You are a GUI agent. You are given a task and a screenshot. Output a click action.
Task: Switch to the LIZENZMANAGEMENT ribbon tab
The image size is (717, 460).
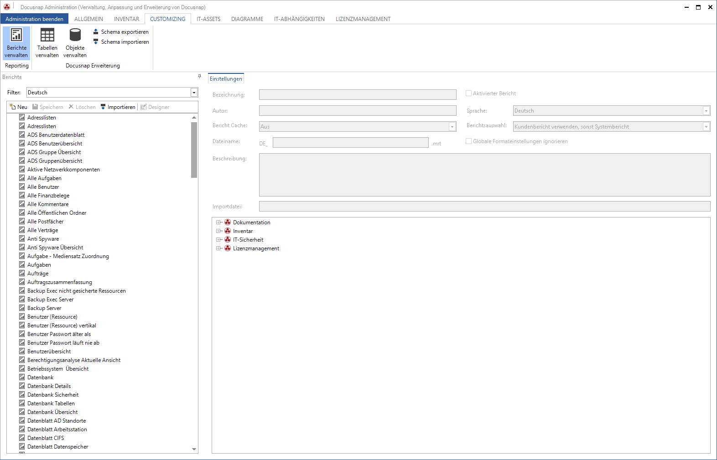click(363, 19)
